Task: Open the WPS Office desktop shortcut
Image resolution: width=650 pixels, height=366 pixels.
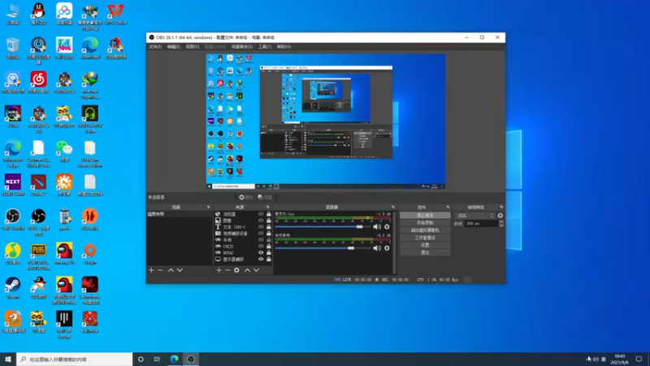Action: (x=115, y=15)
